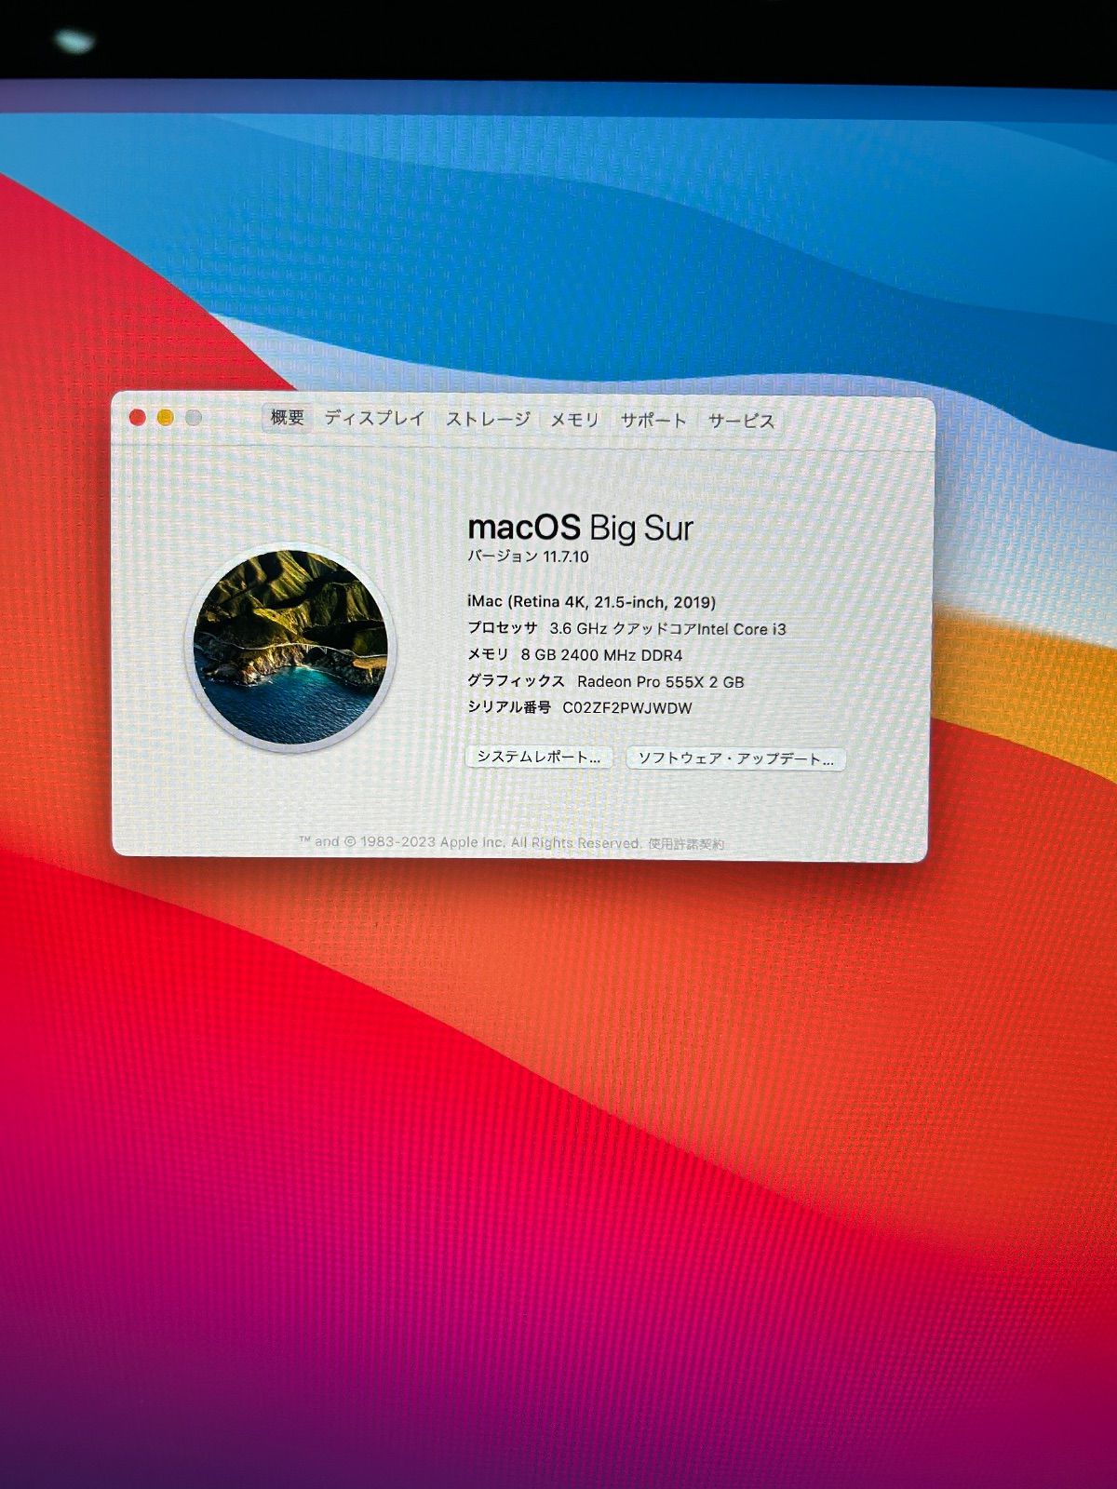Viewport: 1117px width, 1489px height.
Task: Open the サポート tab
Action: click(x=653, y=421)
